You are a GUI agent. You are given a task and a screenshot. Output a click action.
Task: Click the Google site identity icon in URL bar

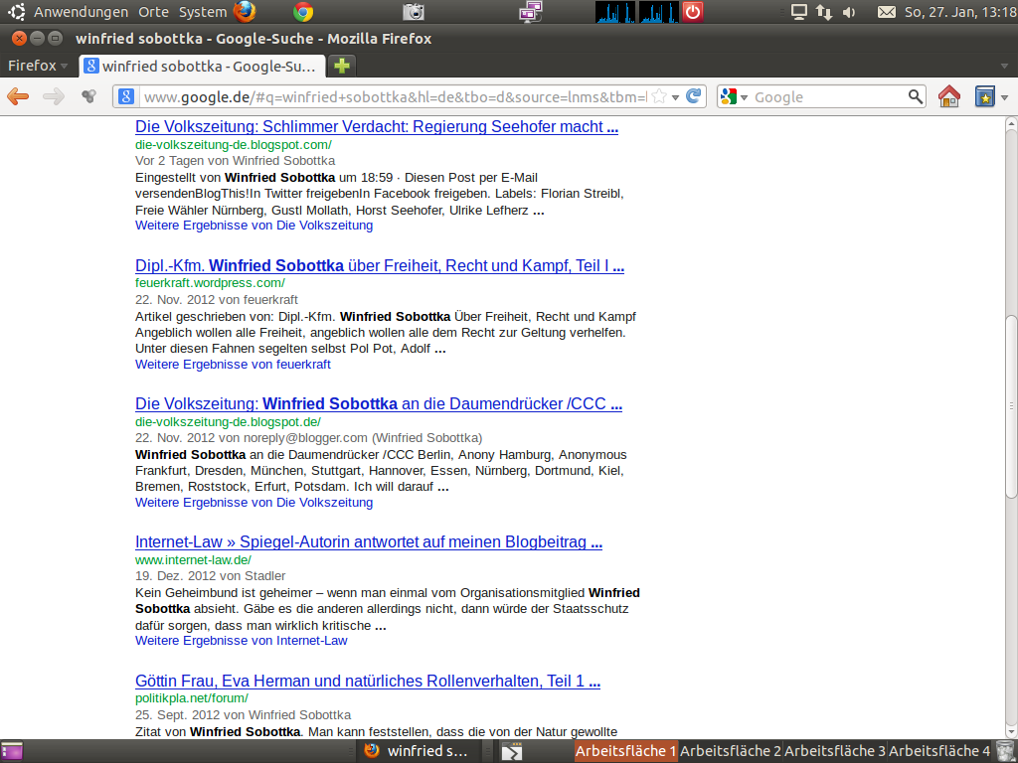coord(126,96)
